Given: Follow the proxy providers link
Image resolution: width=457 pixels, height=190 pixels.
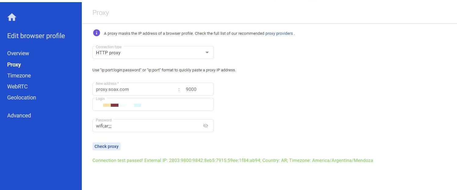Looking at the screenshot, I should (279, 34).
